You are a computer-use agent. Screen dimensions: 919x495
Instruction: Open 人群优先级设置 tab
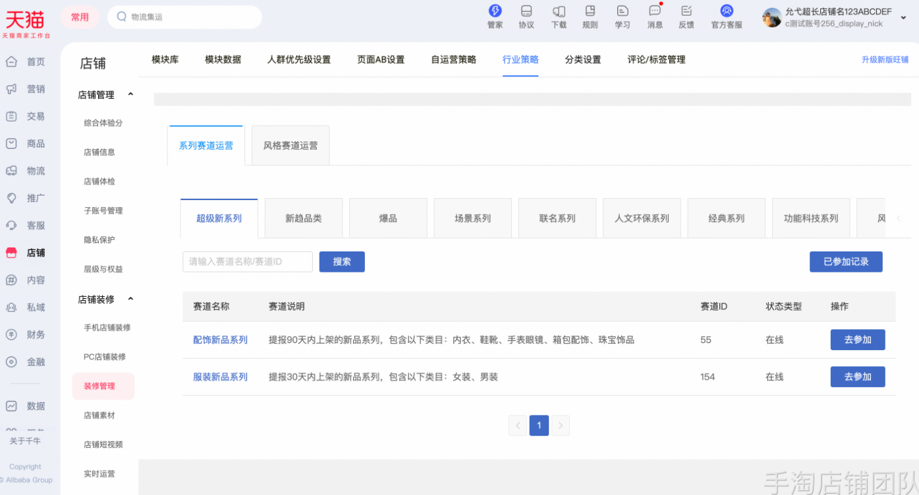[299, 59]
